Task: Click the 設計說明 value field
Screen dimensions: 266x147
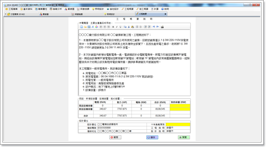Action: (x=178, y=131)
